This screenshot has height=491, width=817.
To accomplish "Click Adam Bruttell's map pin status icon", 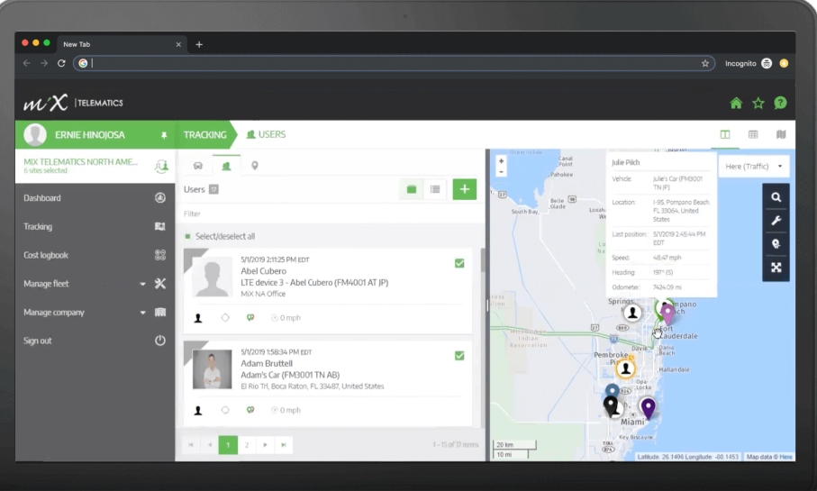I will click(x=250, y=410).
